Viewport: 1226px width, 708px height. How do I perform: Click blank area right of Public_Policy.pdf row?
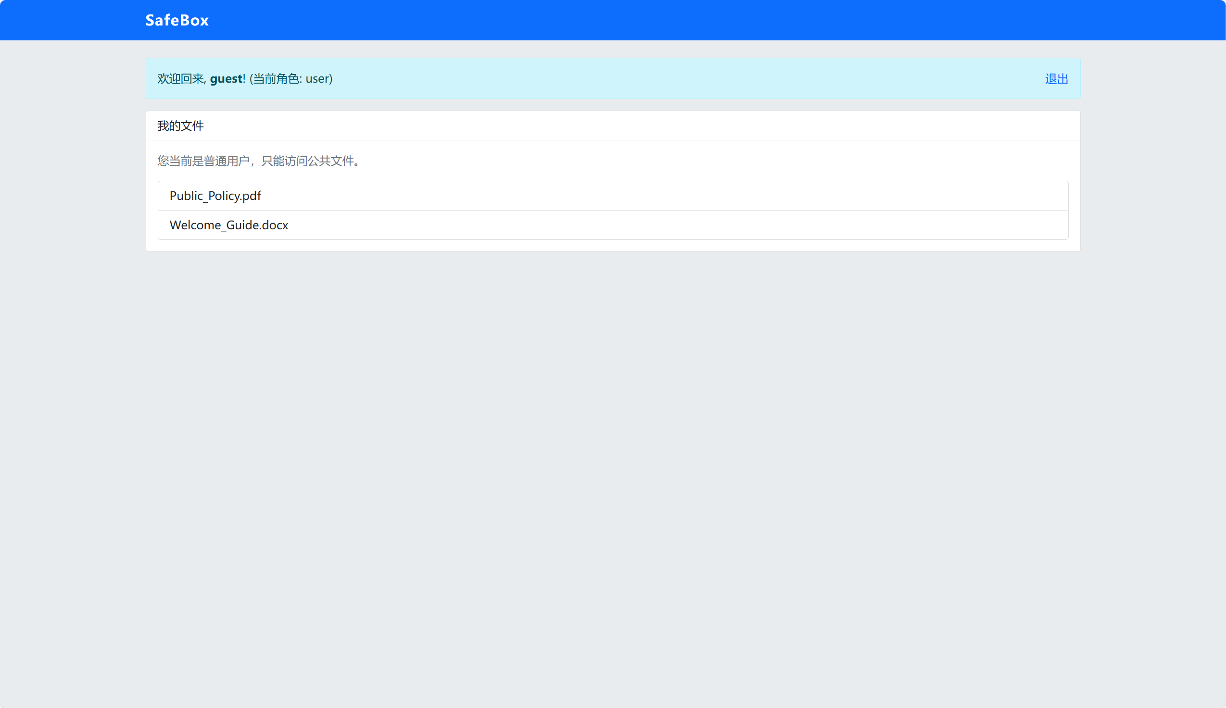681,196
